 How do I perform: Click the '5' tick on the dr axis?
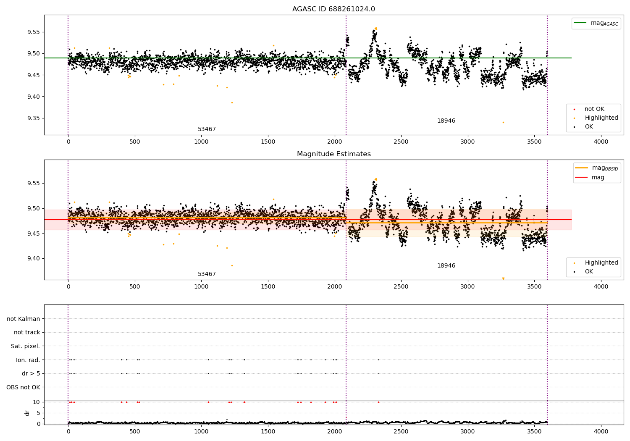39,413
